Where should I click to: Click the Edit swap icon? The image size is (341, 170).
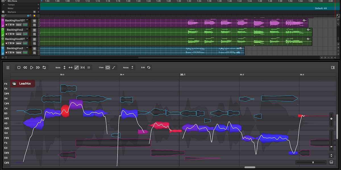tap(149, 68)
